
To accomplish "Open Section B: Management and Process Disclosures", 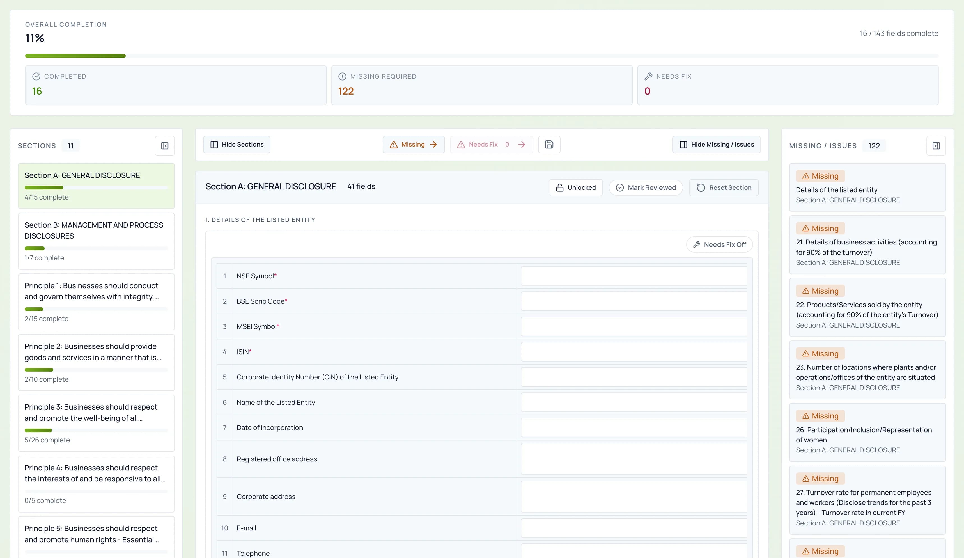I will coord(96,241).
